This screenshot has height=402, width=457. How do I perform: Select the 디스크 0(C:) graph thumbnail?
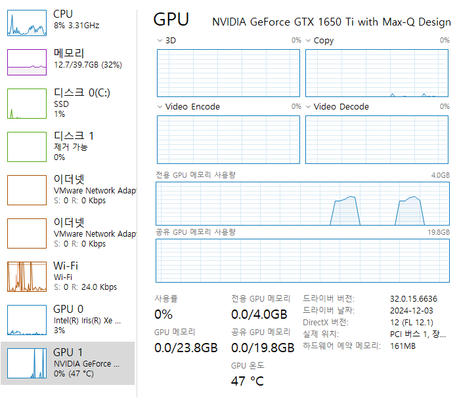coord(27,104)
